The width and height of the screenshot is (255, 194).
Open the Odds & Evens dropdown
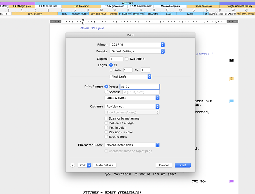point(132,98)
